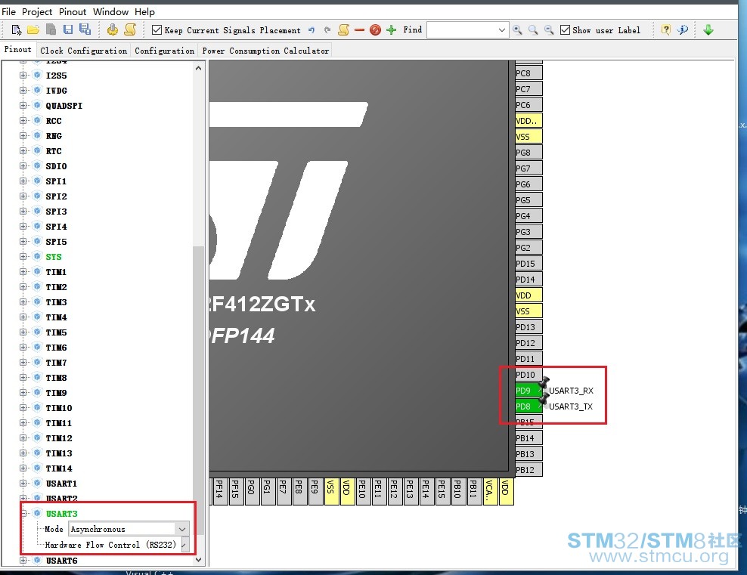Image resolution: width=747 pixels, height=575 pixels.
Task: Click inside the Find input field
Action: pyautogui.click(x=462, y=30)
